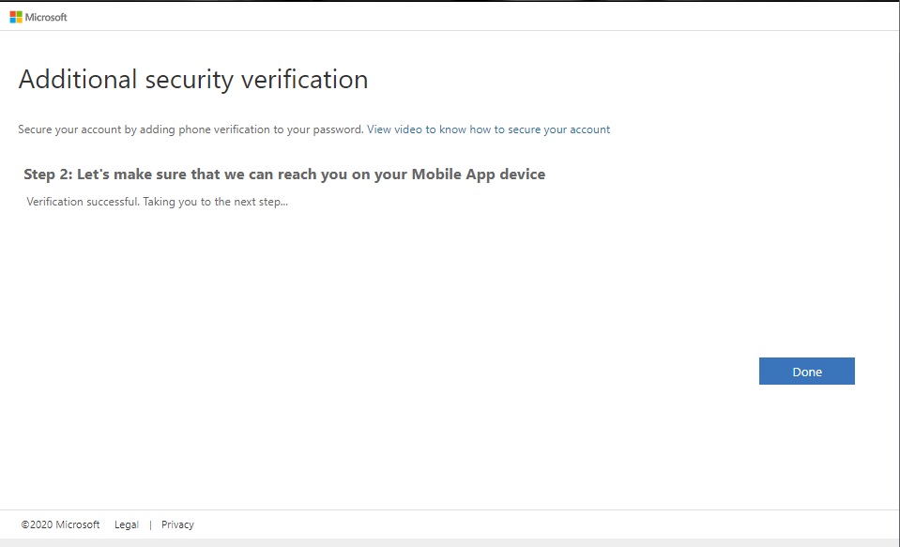Click the Microsoft wordmark in header
This screenshot has height=547, width=900.
46,17
